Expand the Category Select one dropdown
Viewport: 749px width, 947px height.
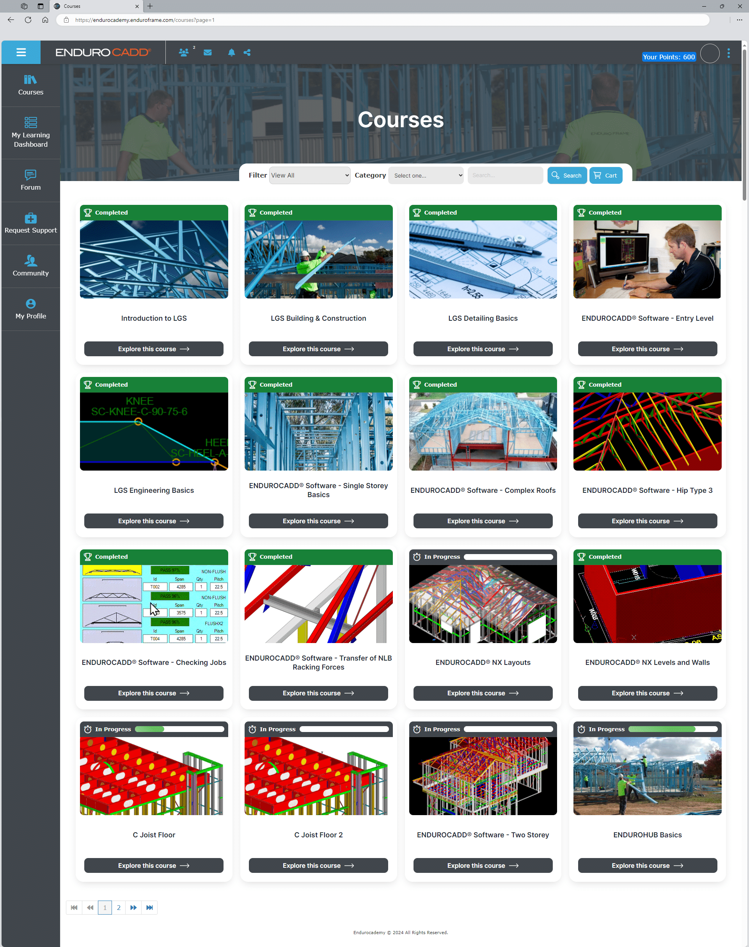coord(425,176)
